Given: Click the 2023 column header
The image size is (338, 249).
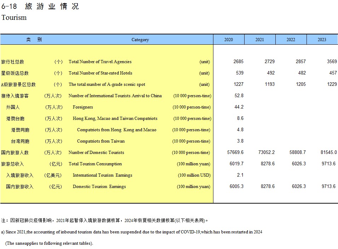Looking at the screenshot, I should [x=322, y=39].
